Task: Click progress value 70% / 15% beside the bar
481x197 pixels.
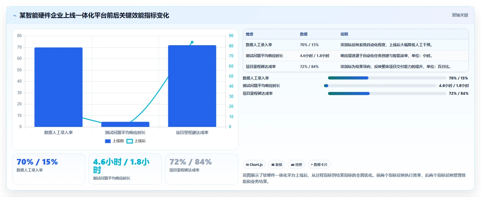Action: pos(458,78)
